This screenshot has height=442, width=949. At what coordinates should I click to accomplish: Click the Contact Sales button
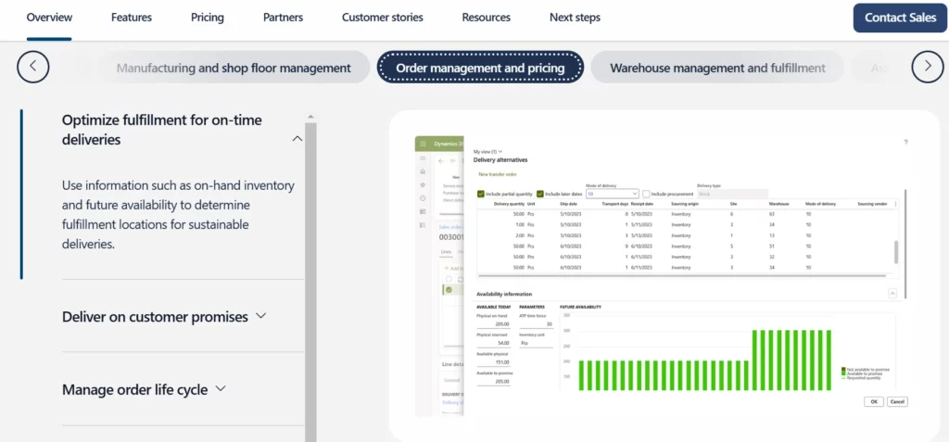900,18
